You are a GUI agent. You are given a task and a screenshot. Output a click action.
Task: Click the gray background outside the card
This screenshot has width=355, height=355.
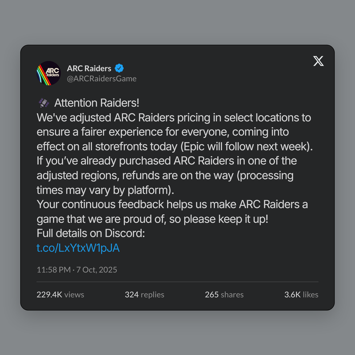pyautogui.click(x=177, y=22)
